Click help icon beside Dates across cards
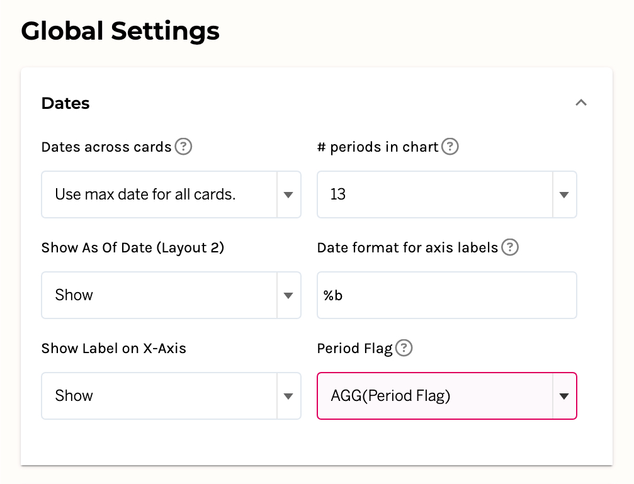634x484 pixels. pyautogui.click(x=183, y=147)
